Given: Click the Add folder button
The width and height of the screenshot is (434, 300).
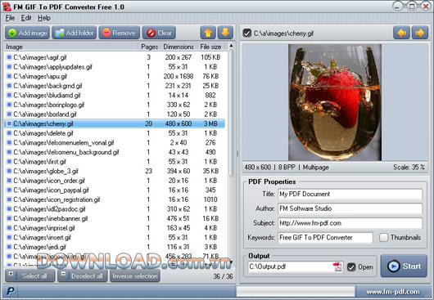Looking at the screenshot, I should coord(75,33).
